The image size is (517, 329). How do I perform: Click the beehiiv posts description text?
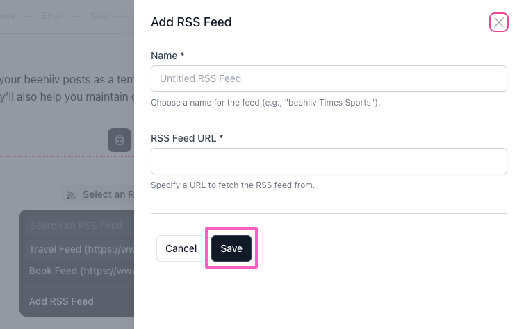pyautogui.click(x=67, y=78)
